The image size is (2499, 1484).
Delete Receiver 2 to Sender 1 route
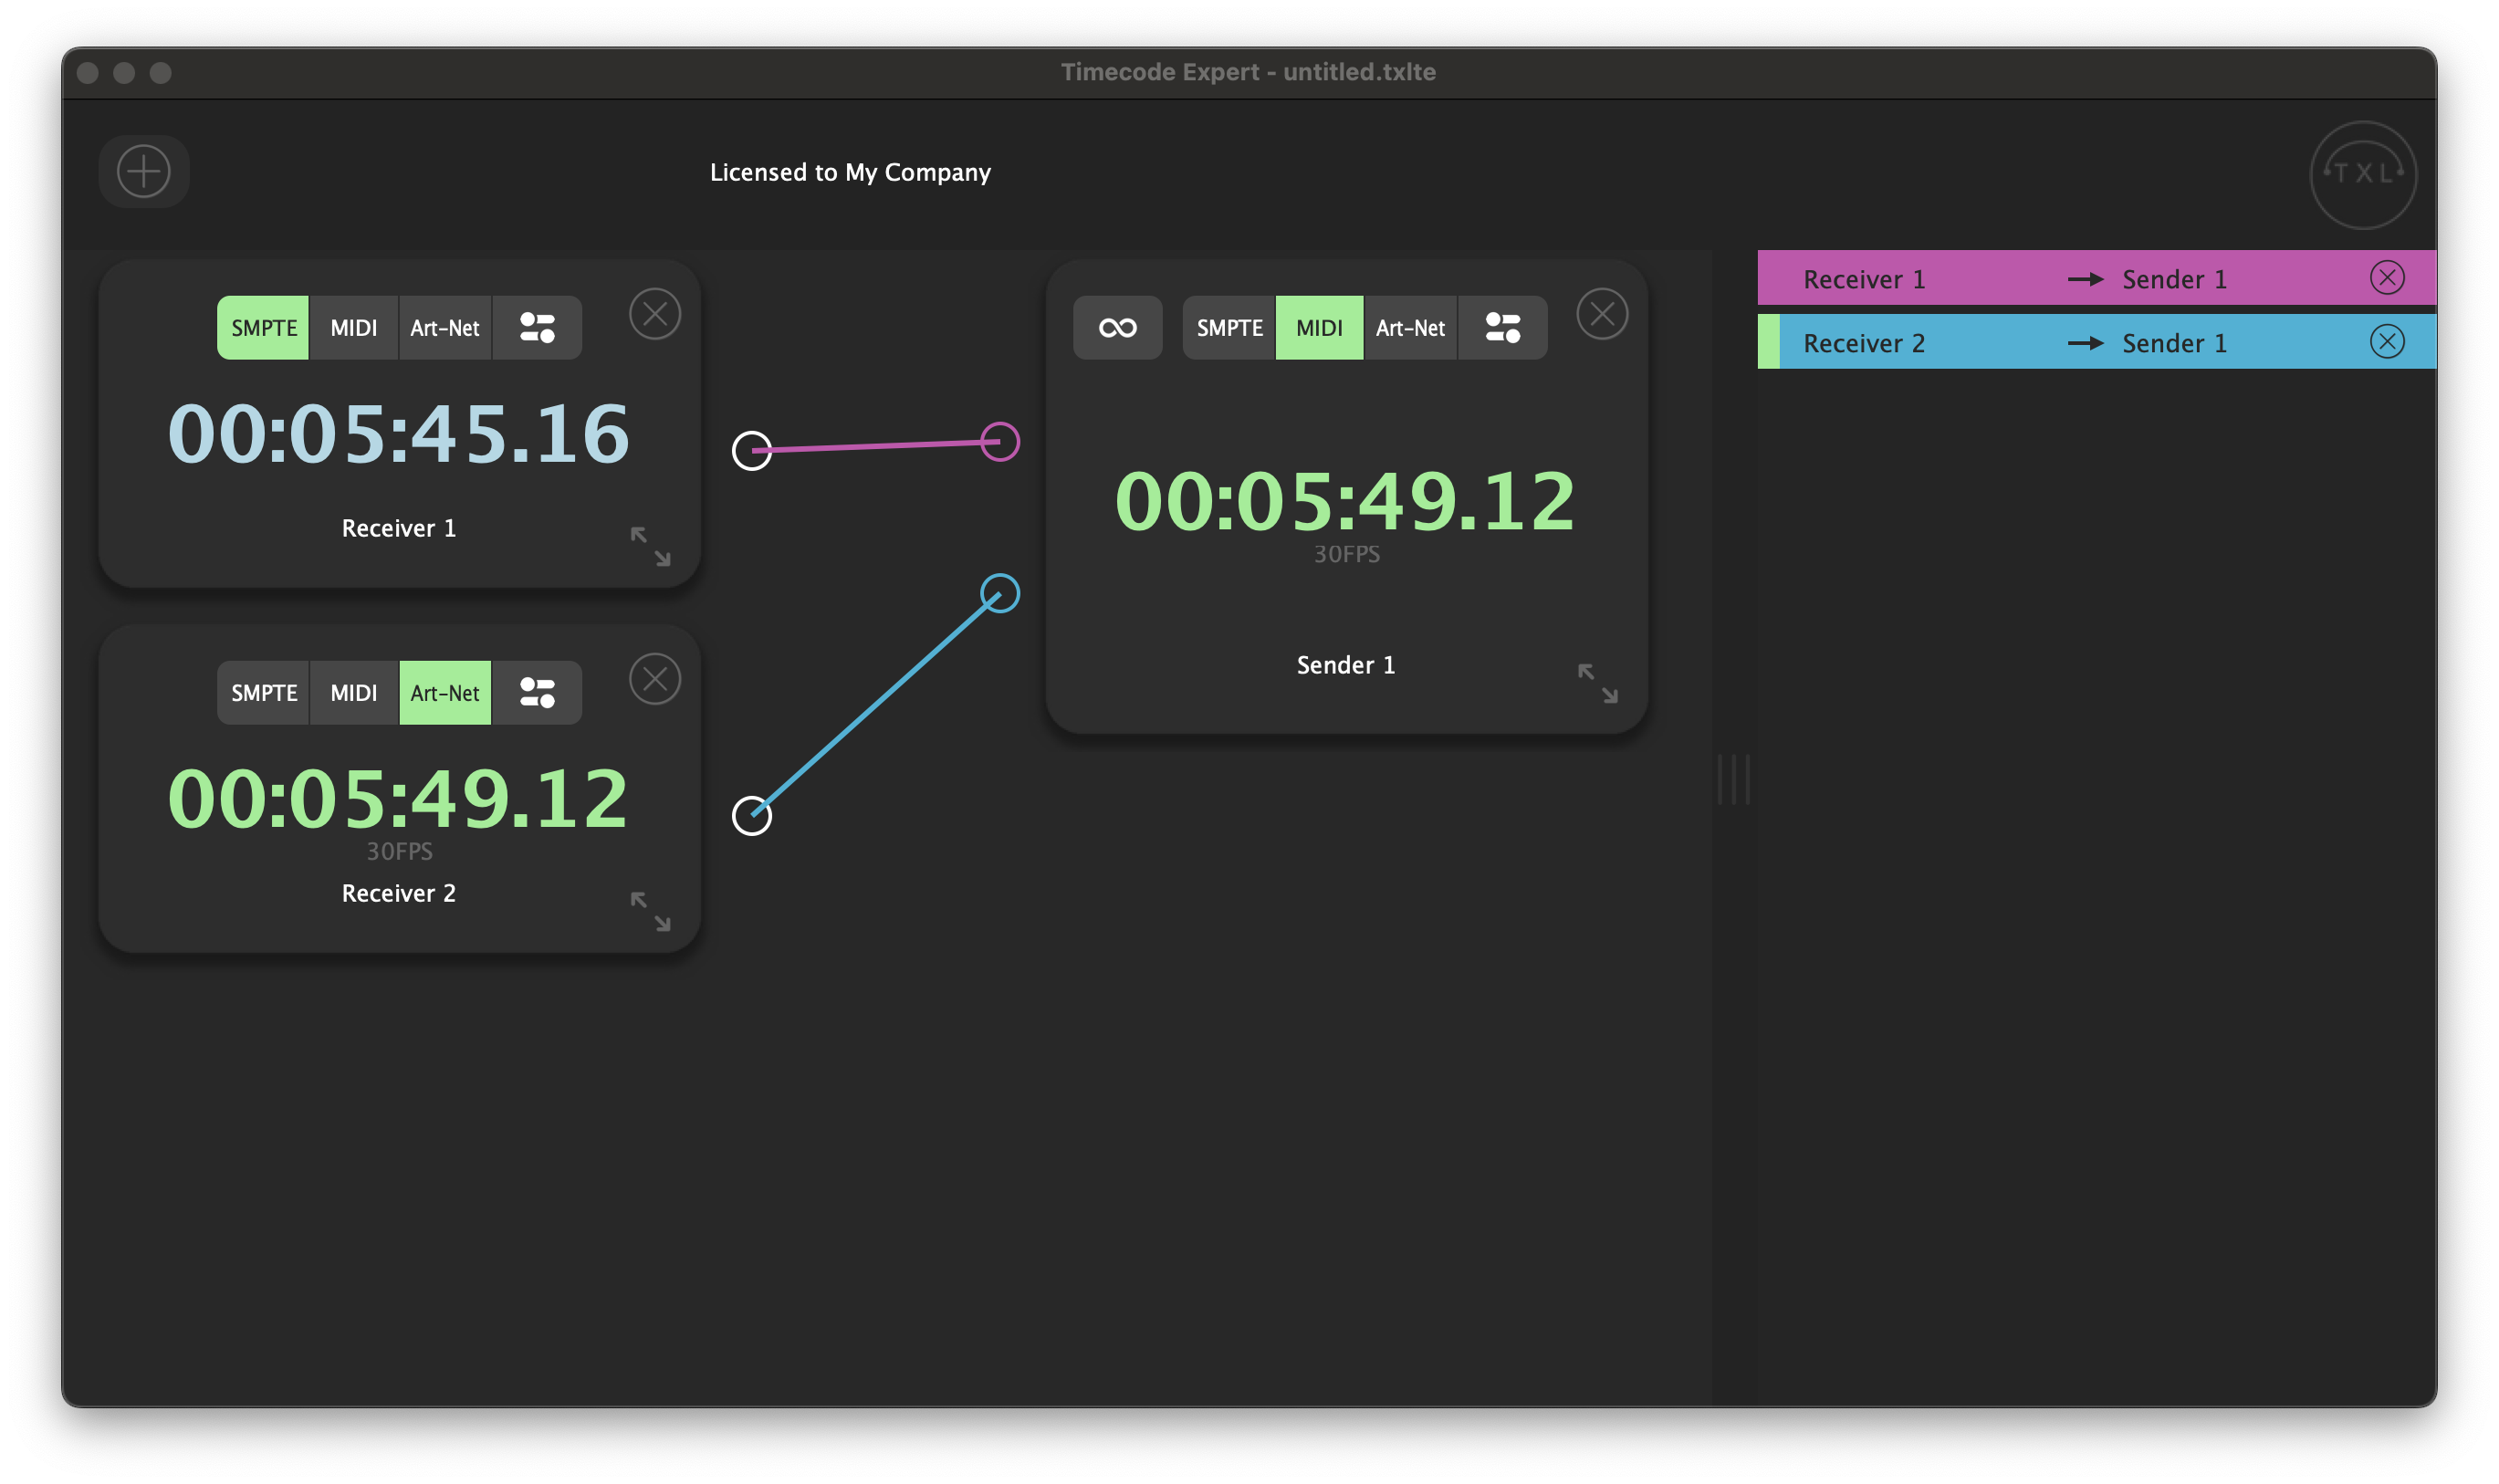(2386, 342)
